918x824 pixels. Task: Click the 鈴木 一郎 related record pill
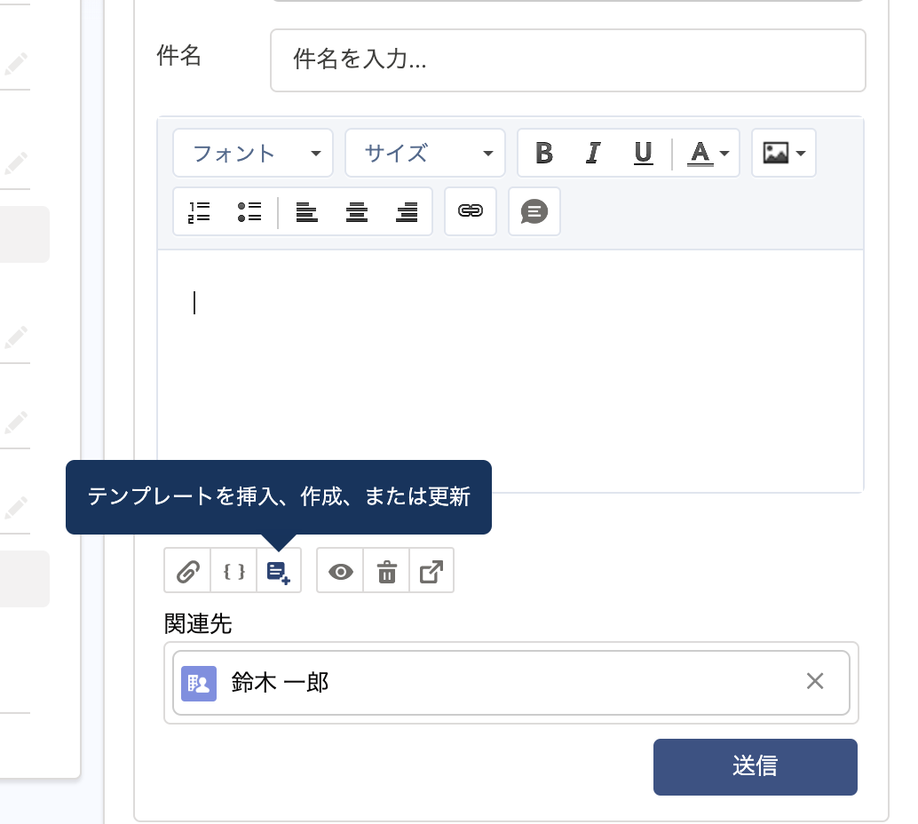pos(511,683)
